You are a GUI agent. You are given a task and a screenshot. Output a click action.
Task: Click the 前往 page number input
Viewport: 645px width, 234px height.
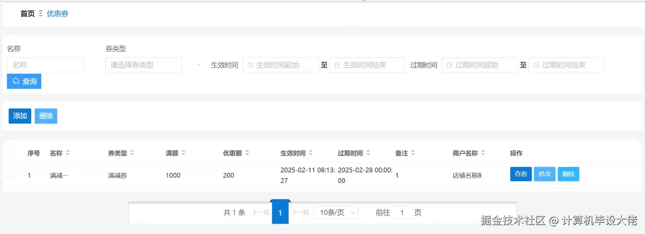pyautogui.click(x=402, y=212)
